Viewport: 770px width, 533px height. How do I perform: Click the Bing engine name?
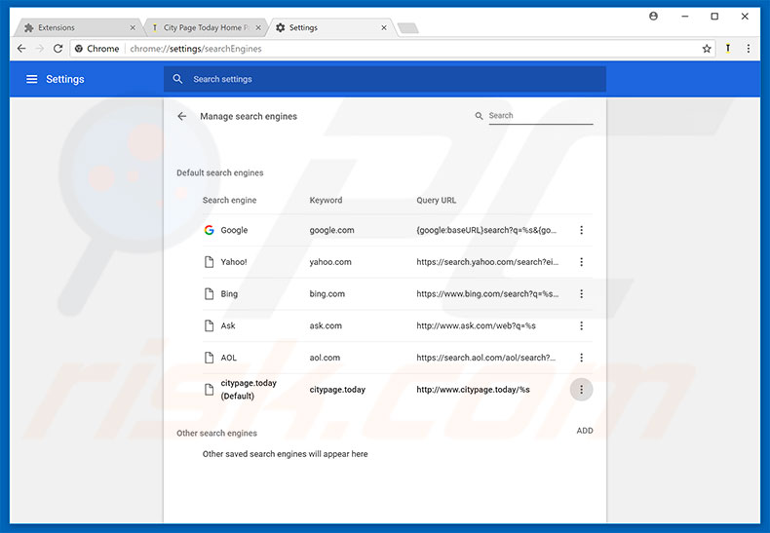[229, 294]
